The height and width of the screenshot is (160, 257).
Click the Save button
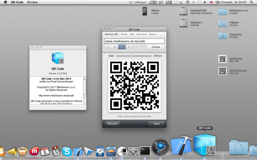(156, 124)
